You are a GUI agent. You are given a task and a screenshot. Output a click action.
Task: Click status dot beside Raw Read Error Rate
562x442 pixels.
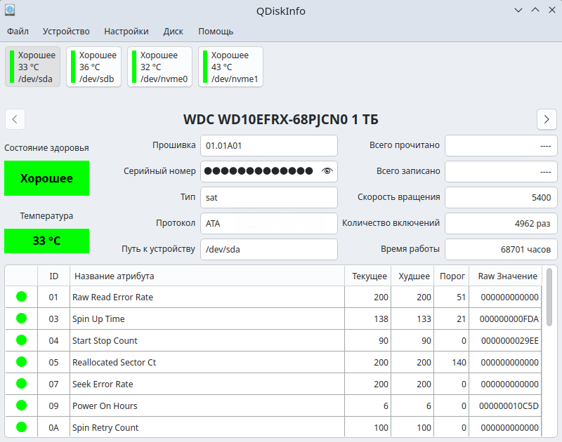(x=21, y=297)
